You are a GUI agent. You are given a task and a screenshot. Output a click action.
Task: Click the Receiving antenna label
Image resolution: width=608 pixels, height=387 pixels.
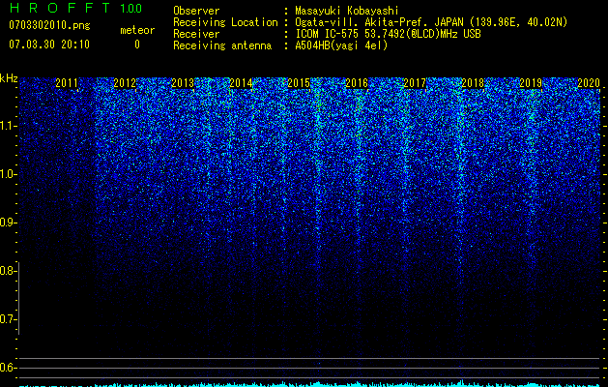click(222, 45)
